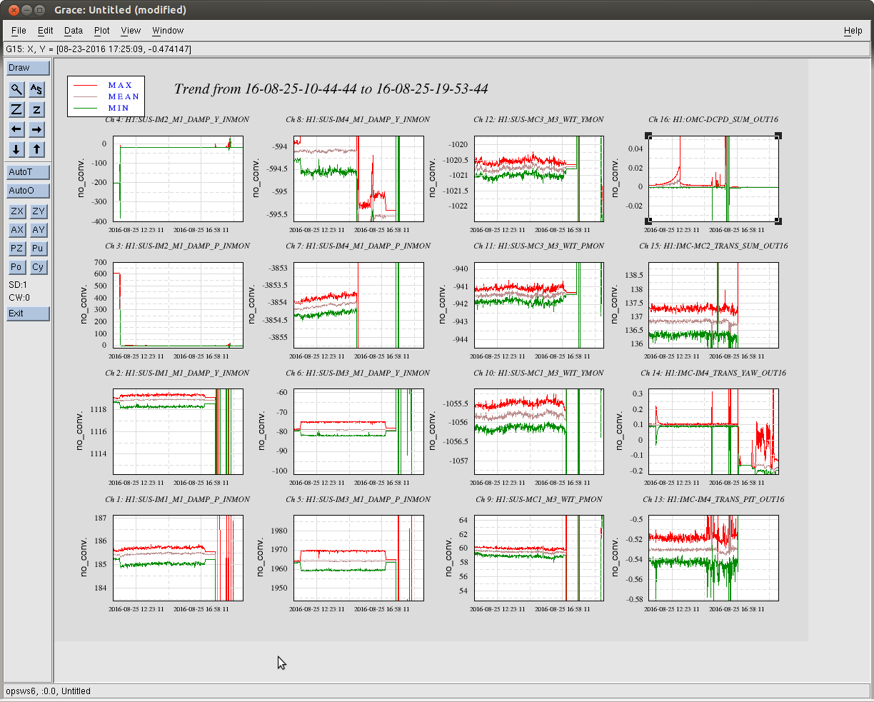Image resolution: width=874 pixels, height=702 pixels.
Task: Click the AutoO button
Action: (29, 191)
